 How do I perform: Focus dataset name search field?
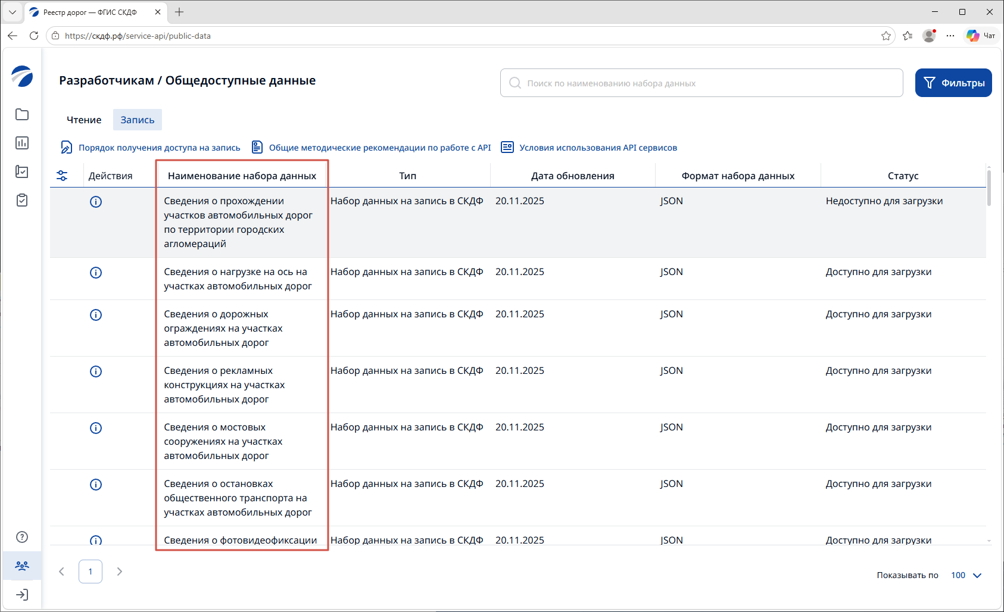tap(701, 83)
